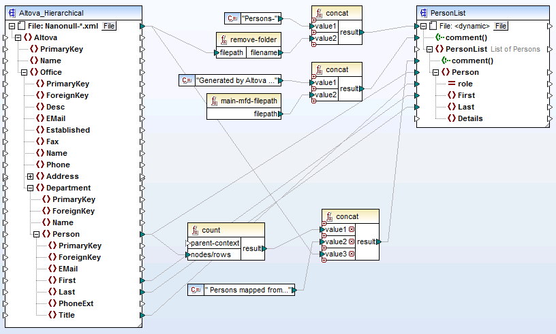This screenshot has width=556, height=334.
Task: Select the Established element in Office
Action: pos(67,130)
